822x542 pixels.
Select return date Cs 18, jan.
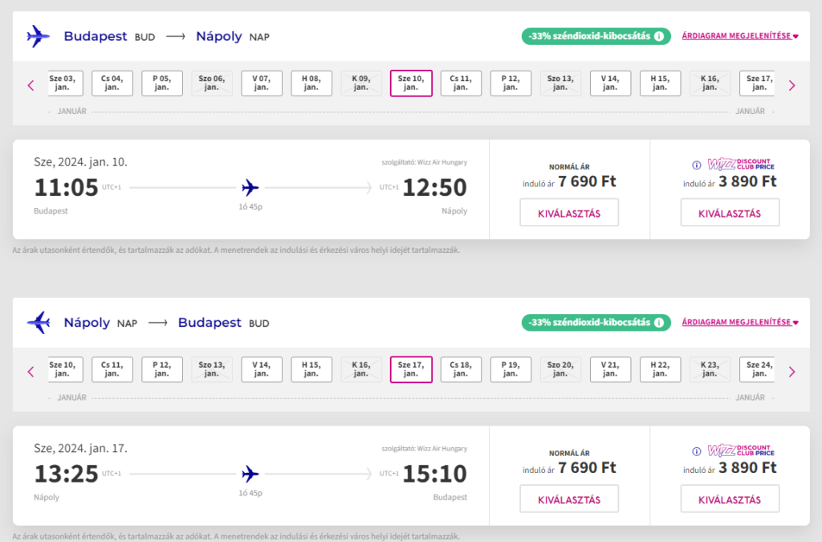coord(461,370)
